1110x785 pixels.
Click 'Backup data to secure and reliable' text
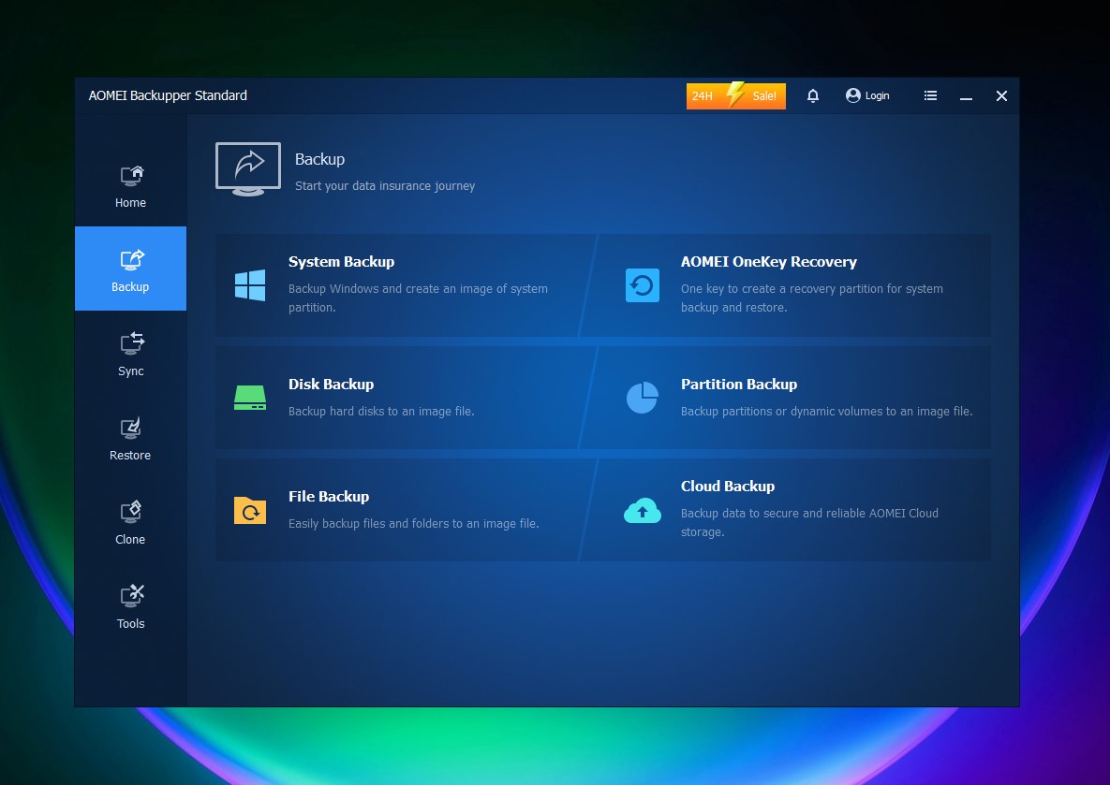pos(809,522)
